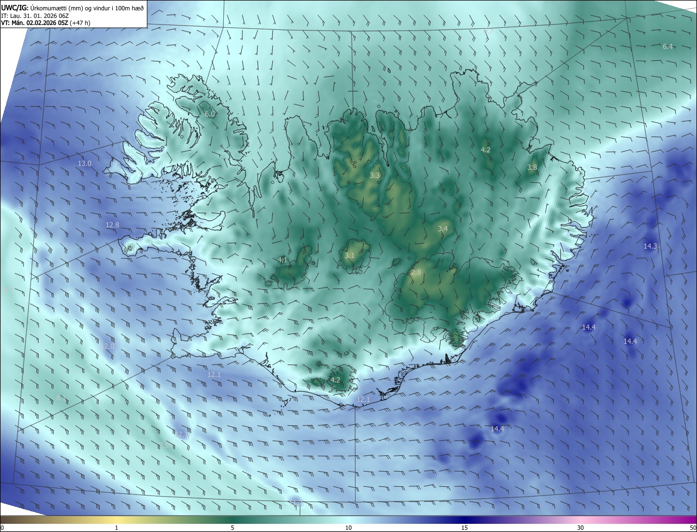
Task: Click the 3.4 value label
Action: pos(443,229)
